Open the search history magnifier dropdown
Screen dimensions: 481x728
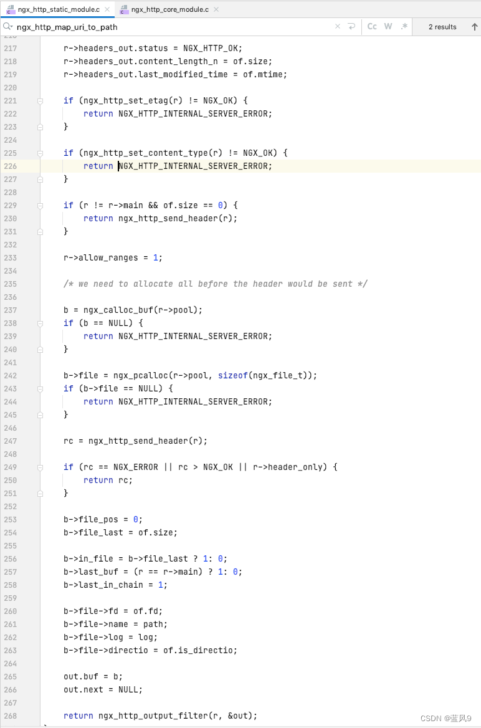[7, 26]
